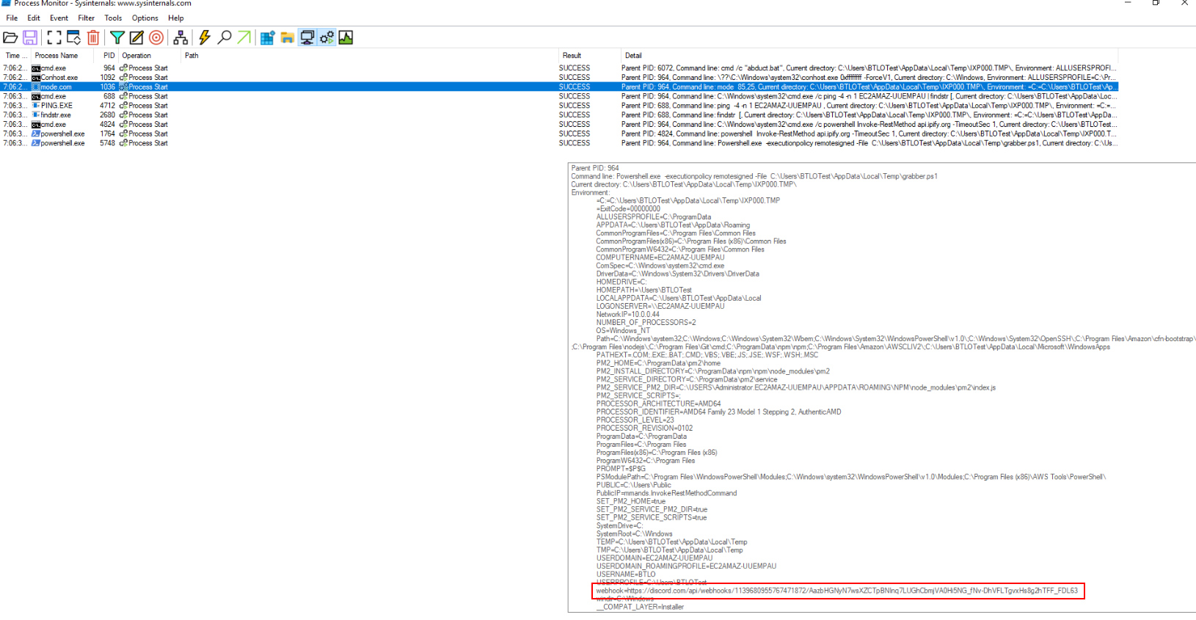The image size is (1196, 620).
Task: Click the cmd.exe name in PID 4824 row
Action: coord(54,125)
